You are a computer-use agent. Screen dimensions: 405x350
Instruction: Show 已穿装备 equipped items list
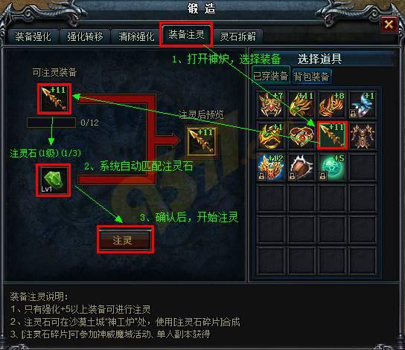tap(270, 76)
